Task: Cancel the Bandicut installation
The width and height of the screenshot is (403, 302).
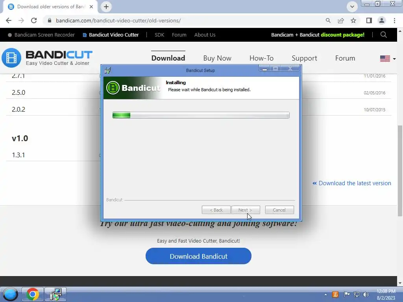Action: click(x=279, y=210)
